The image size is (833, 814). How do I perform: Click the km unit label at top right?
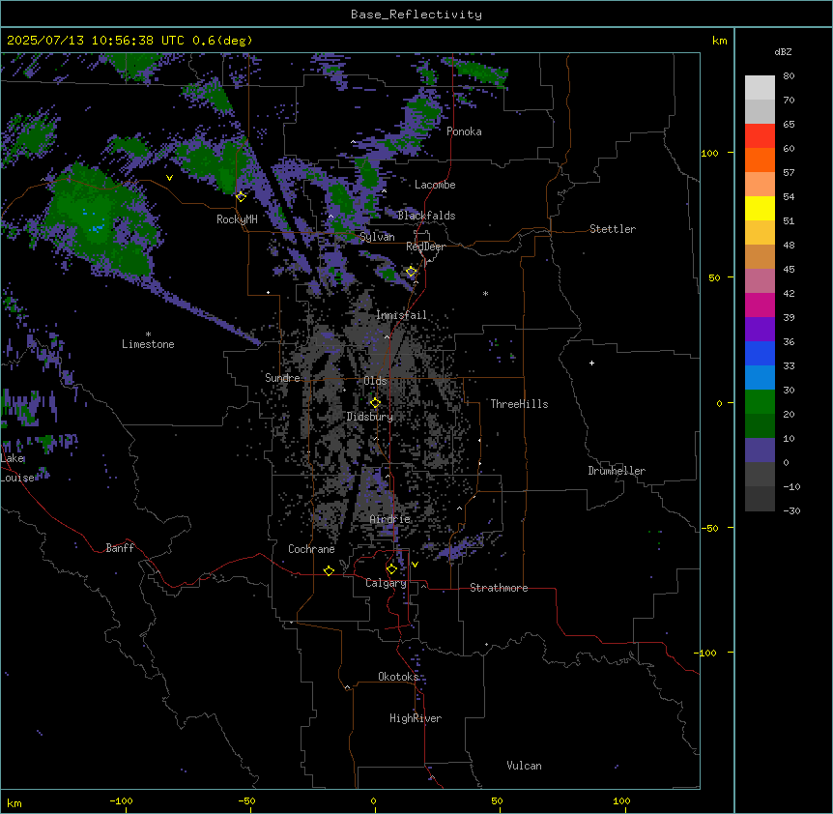pyautogui.click(x=719, y=41)
